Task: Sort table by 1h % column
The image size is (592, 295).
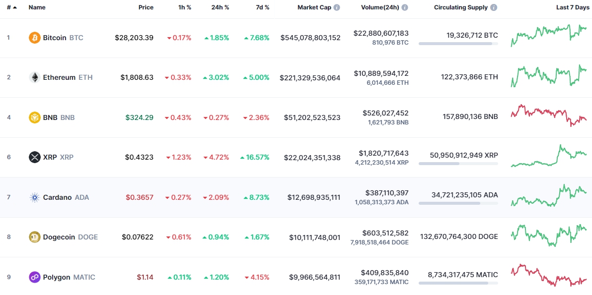Action: coord(185,7)
